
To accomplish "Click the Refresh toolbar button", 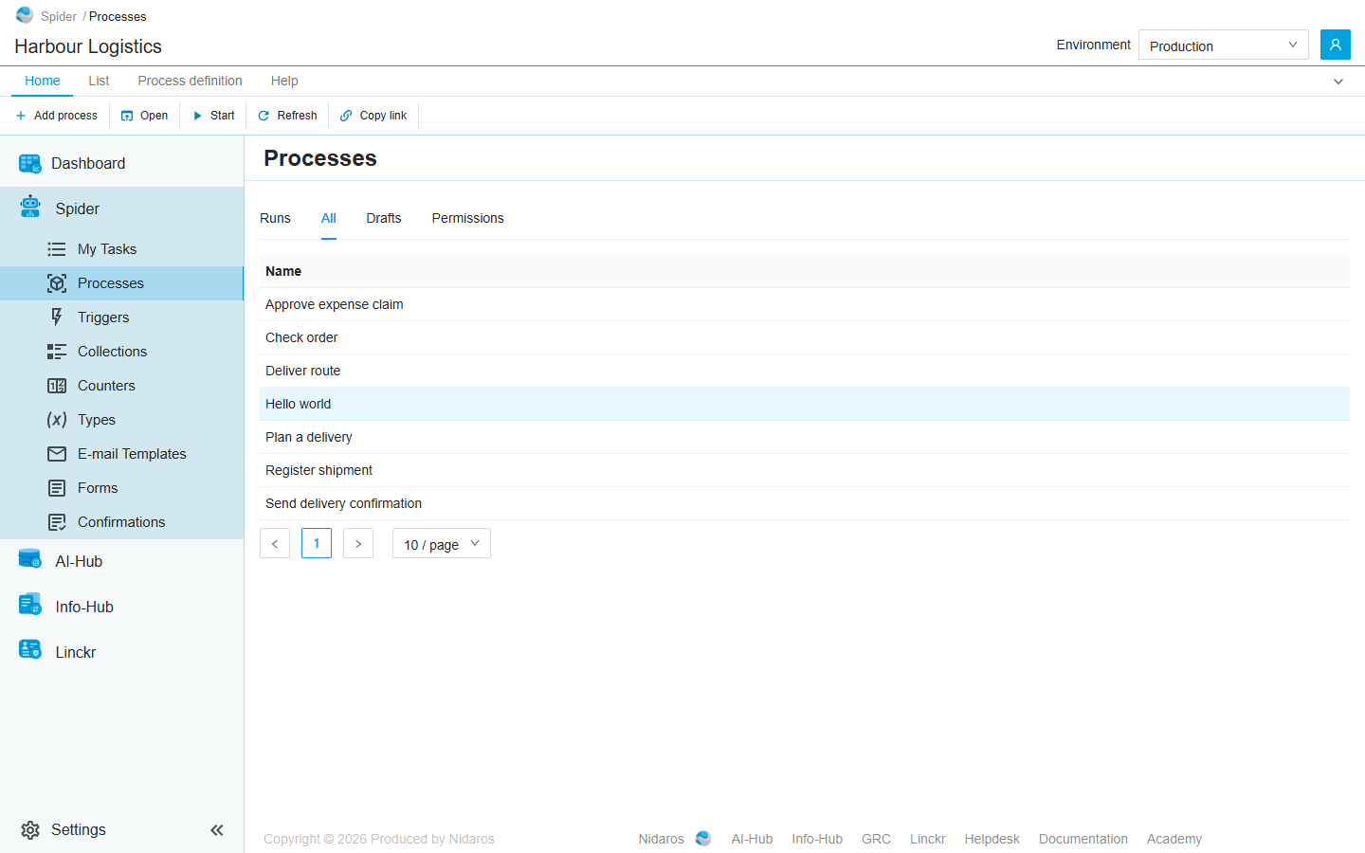I will (287, 116).
